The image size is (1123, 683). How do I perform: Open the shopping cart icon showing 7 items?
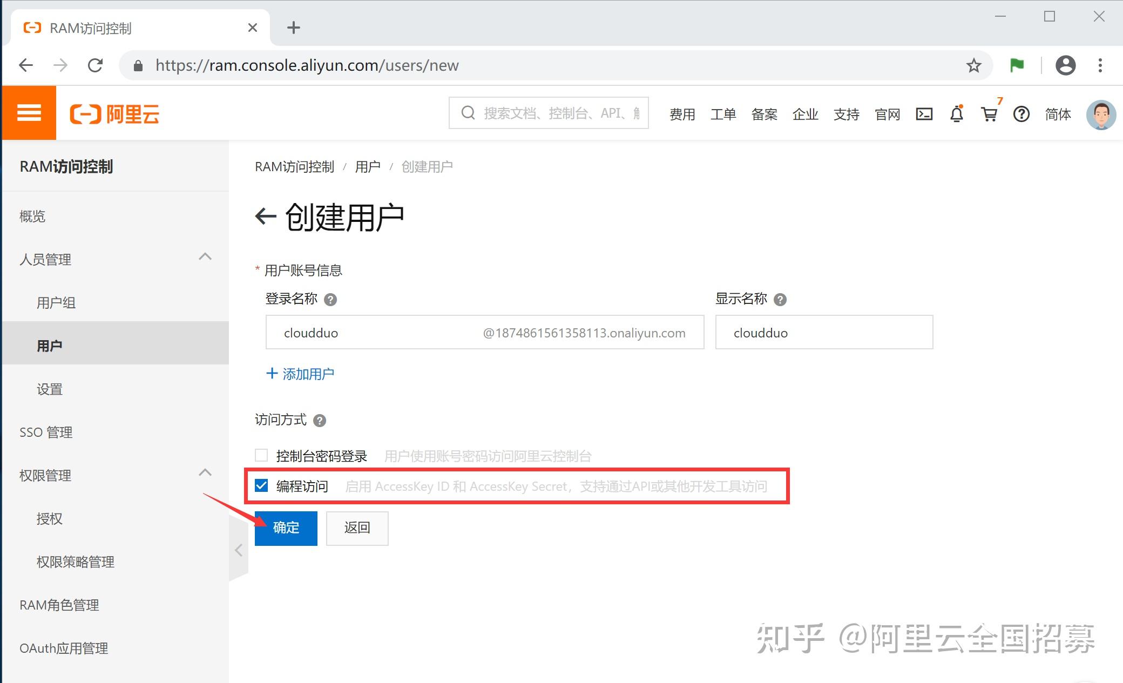[x=989, y=114]
